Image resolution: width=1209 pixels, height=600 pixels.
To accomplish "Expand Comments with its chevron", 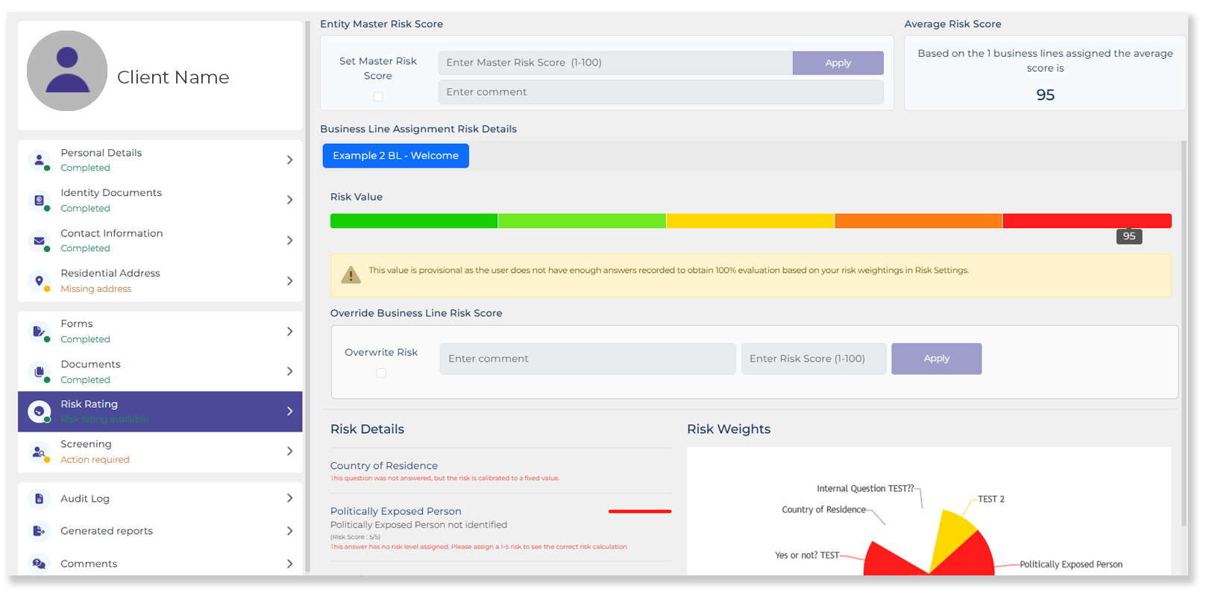I will pos(289,563).
